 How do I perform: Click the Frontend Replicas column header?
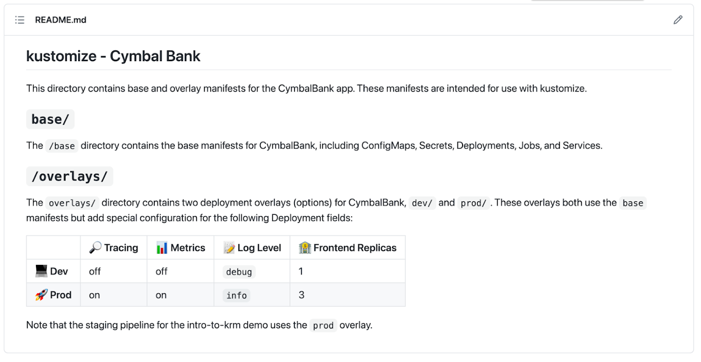point(348,248)
